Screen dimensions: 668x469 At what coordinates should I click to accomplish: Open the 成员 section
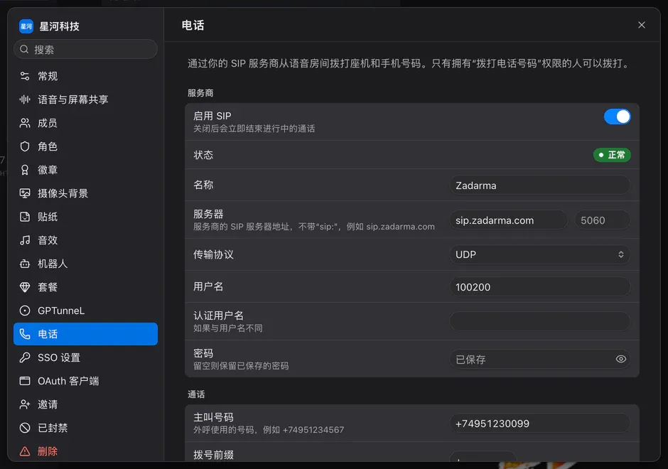click(x=85, y=123)
